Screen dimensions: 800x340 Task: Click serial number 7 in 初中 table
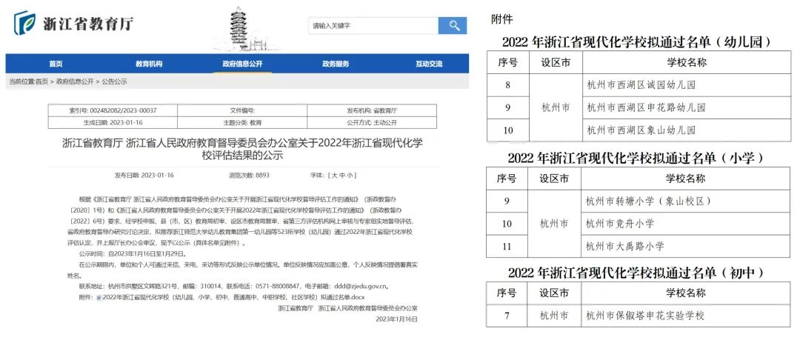coord(507,316)
